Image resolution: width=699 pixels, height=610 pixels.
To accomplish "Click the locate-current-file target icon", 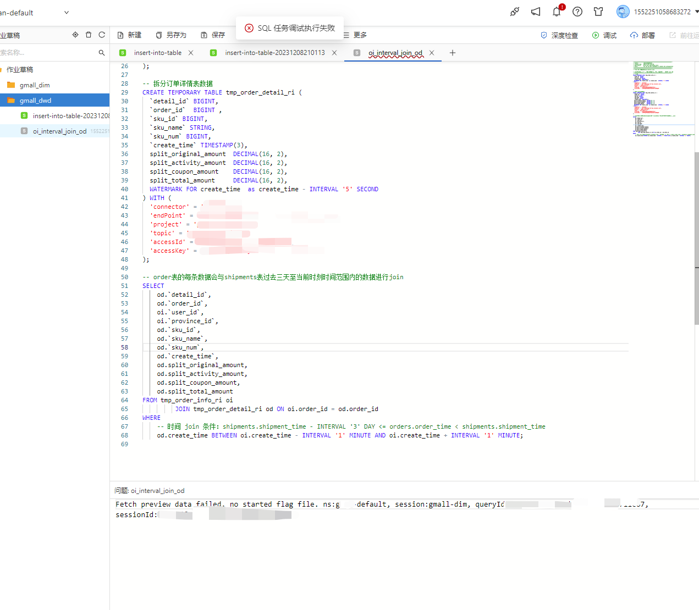I will coord(75,35).
